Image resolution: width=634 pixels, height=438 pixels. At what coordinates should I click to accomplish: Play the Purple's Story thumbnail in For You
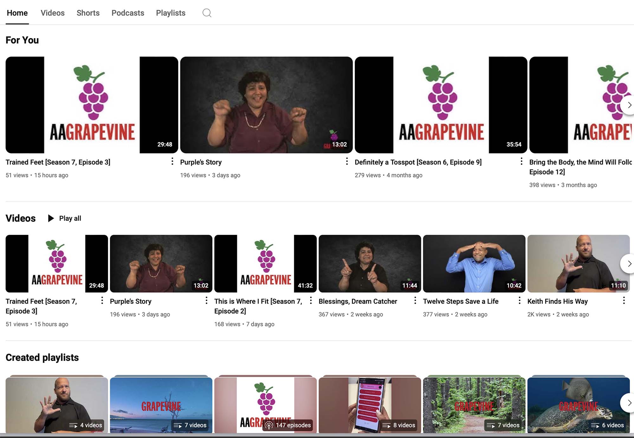[x=266, y=105]
